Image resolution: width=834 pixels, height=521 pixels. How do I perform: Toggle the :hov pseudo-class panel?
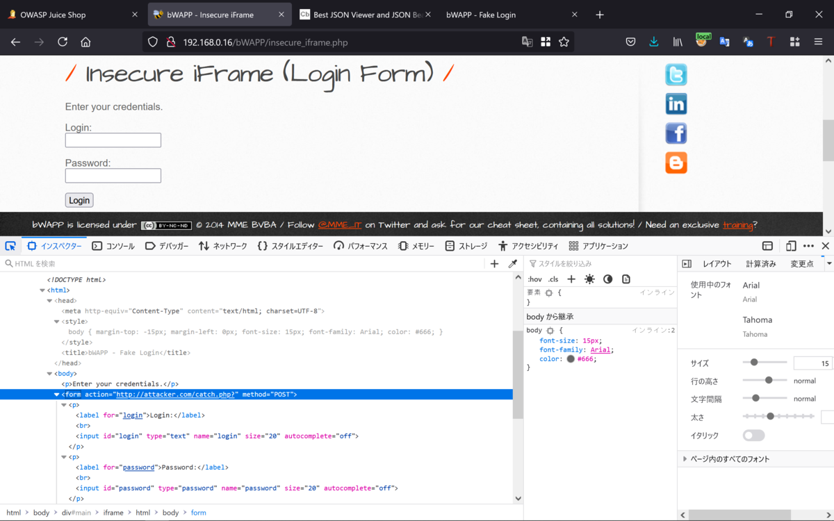[534, 279]
